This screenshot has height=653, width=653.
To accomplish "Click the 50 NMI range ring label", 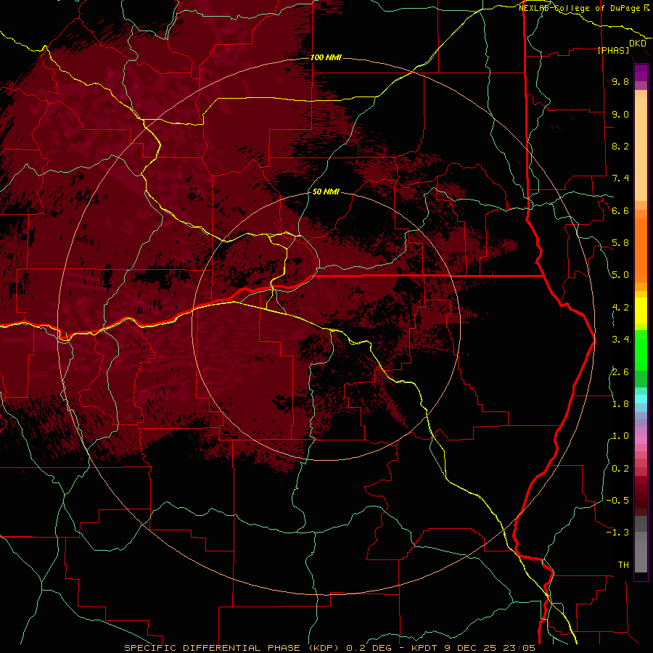I will [x=326, y=192].
